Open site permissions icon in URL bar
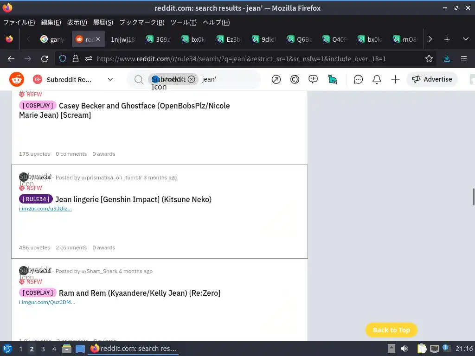 89,59
